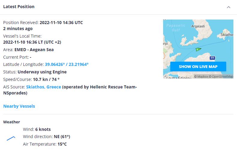The image size is (237, 151).
Task: Click the green vessel marker on map
Action: (198, 49)
